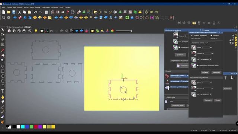
Task: Cut selection using the scissors icon
Action: point(19,12)
